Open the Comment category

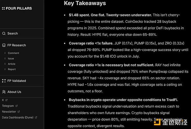pos(13,53)
